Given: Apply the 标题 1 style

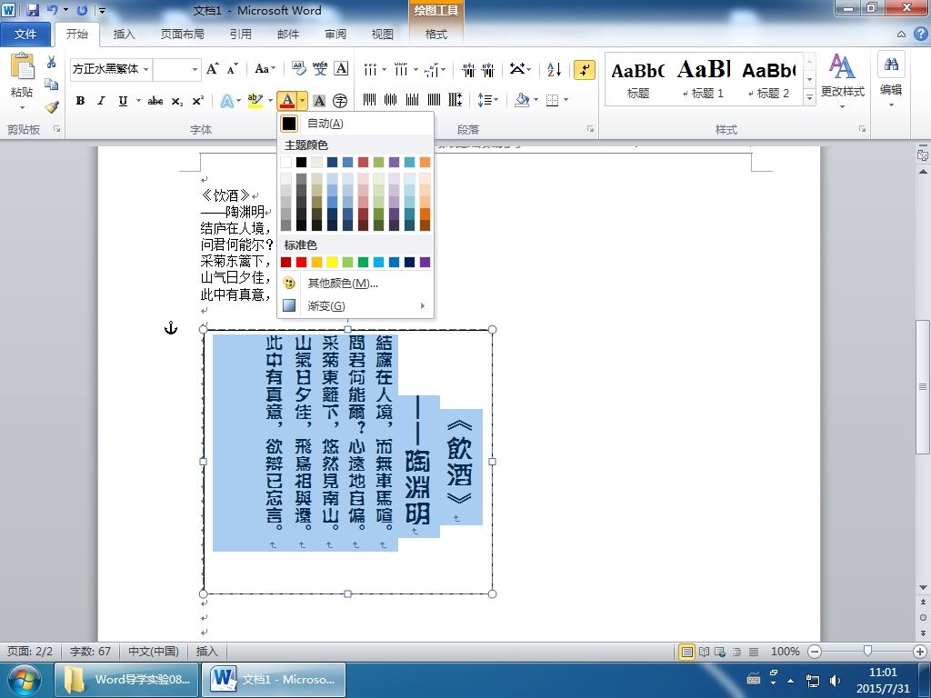Looking at the screenshot, I should [704, 79].
